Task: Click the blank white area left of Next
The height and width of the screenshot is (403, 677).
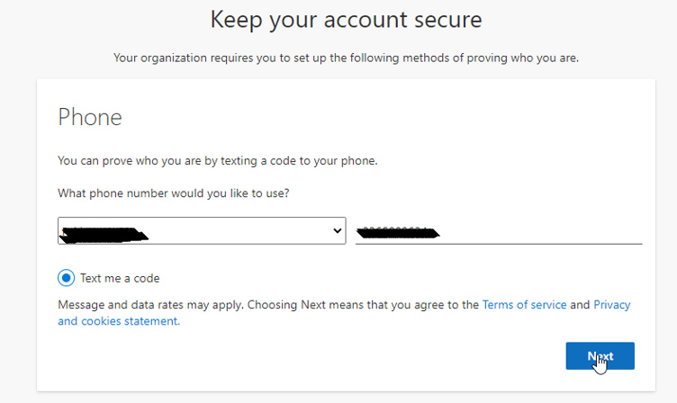Action: pyautogui.click(x=360, y=355)
